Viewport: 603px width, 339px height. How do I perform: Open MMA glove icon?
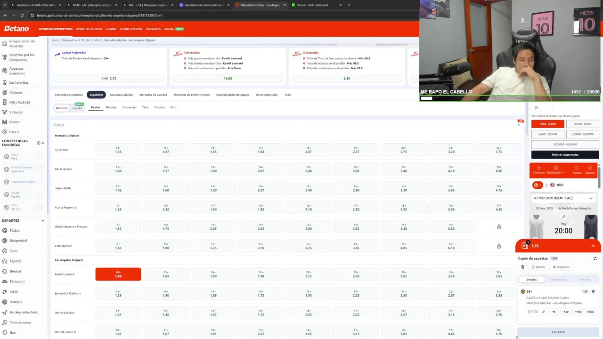[4, 292]
